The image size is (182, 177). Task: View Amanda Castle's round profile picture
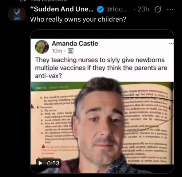[x=42, y=47]
